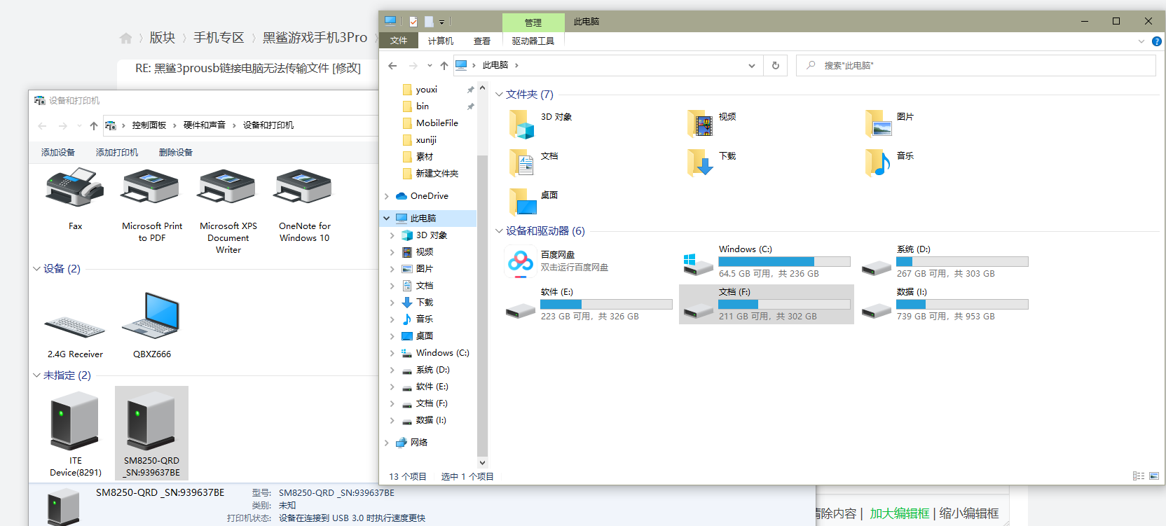Select the Windows (C:) drive tile
The height and width of the screenshot is (526, 1166).
coord(767,261)
